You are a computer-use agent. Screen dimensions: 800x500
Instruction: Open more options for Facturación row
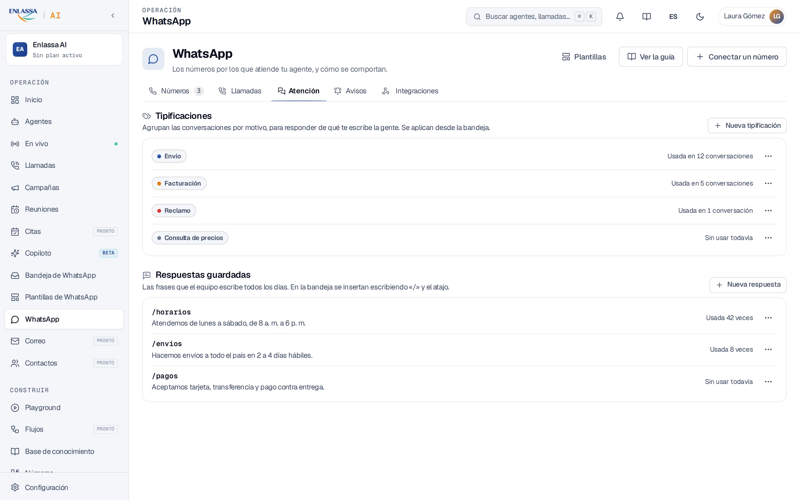(x=768, y=184)
